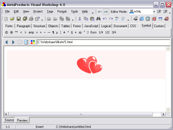Cut selection with the scissors icon
173x130 pixels.
pyautogui.click(x=80, y=19)
